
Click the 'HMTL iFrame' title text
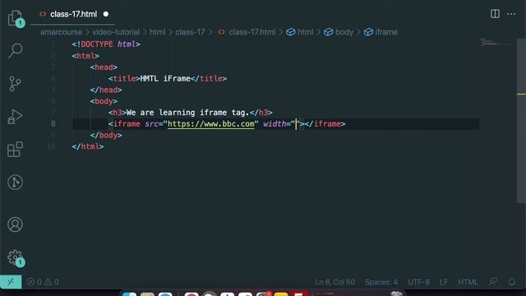(x=165, y=79)
